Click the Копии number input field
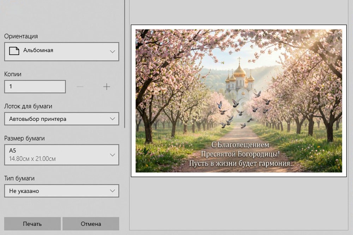This screenshot has width=353, height=235. 35,87
